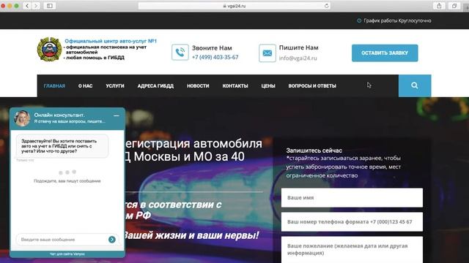This screenshot has height=263, width=469.
Task: Click the График работы Круглосуточно text
Action: pos(397,20)
